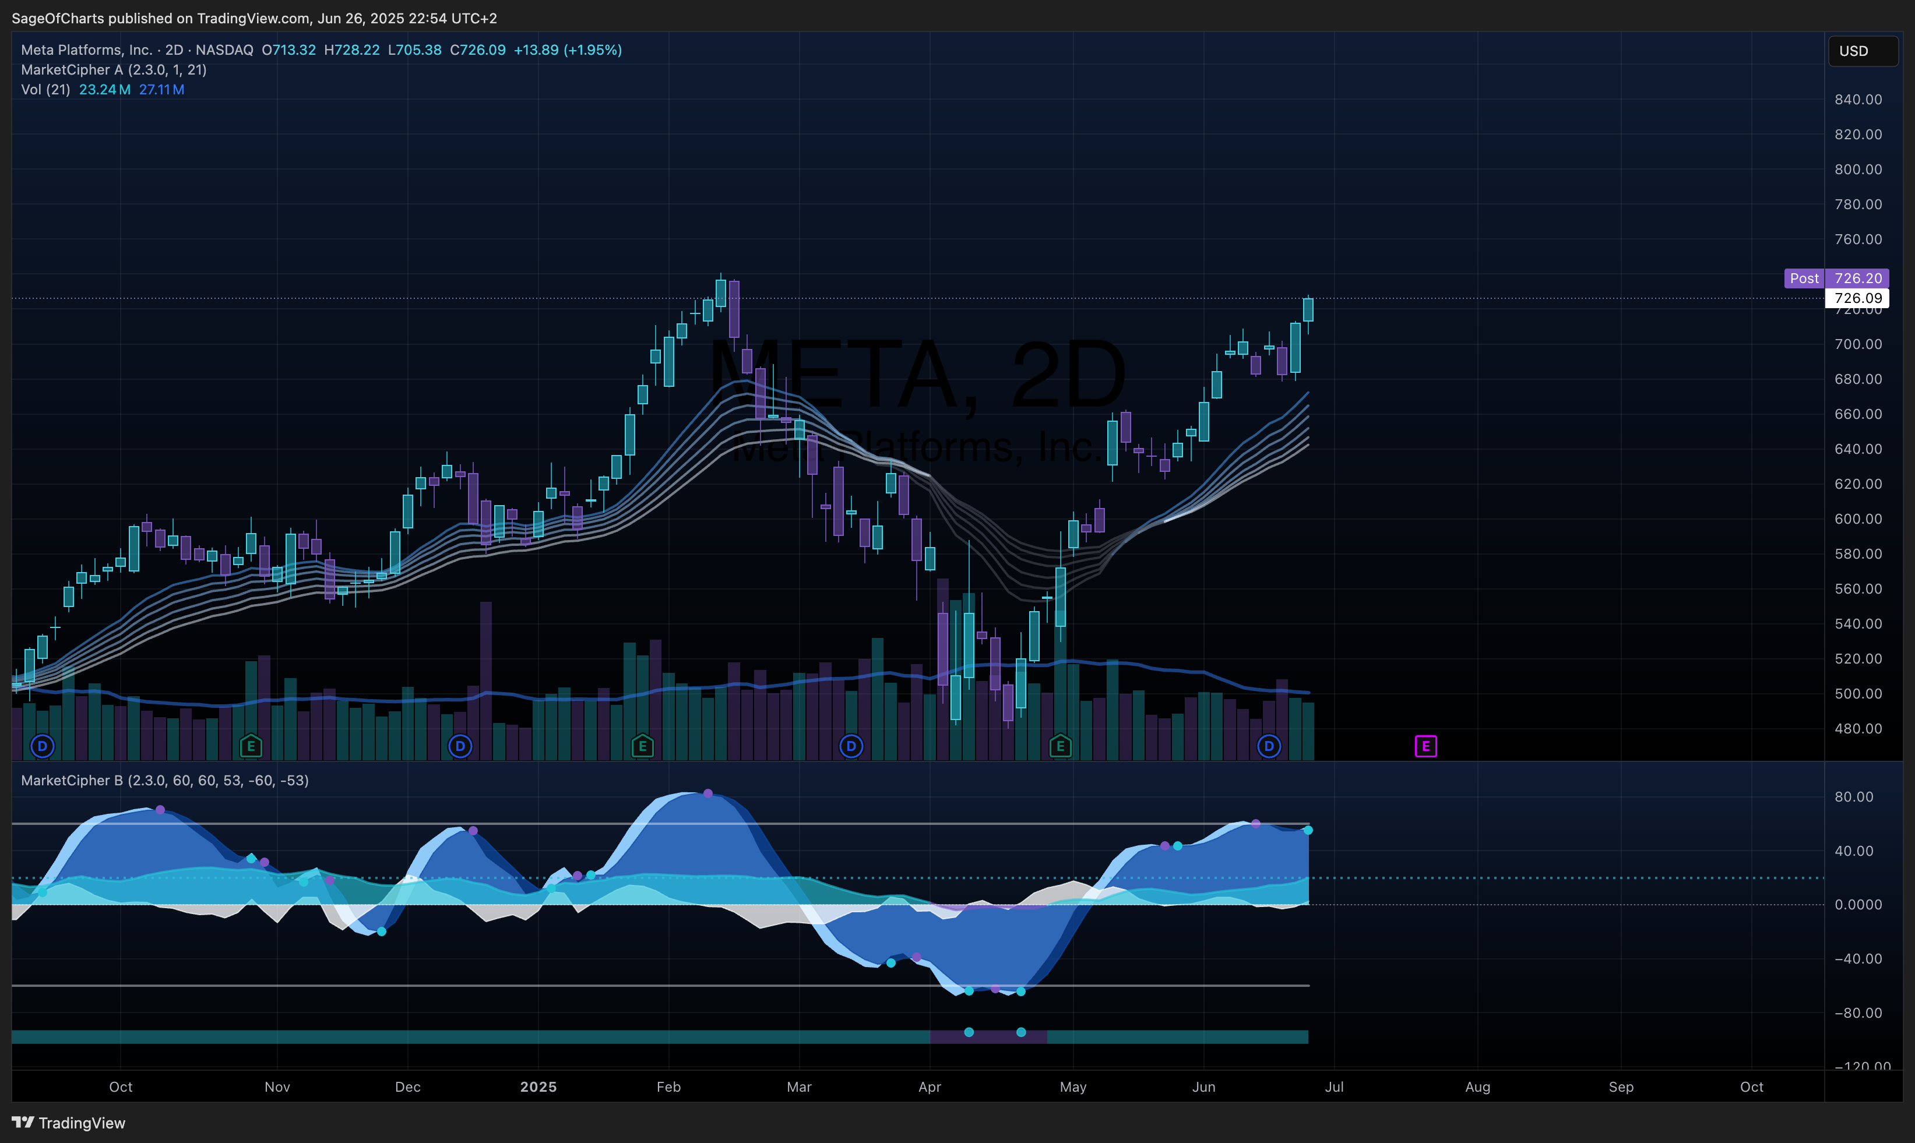The image size is (1915, 1143).
Task: Click the 540.00 price axis label
Action: (1858, 624)
